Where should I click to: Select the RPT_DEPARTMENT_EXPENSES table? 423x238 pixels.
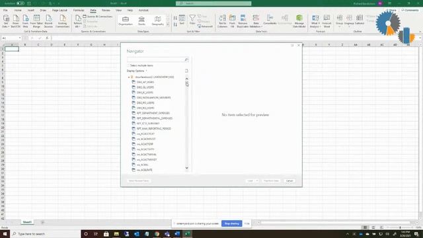[x=153, y=113]
